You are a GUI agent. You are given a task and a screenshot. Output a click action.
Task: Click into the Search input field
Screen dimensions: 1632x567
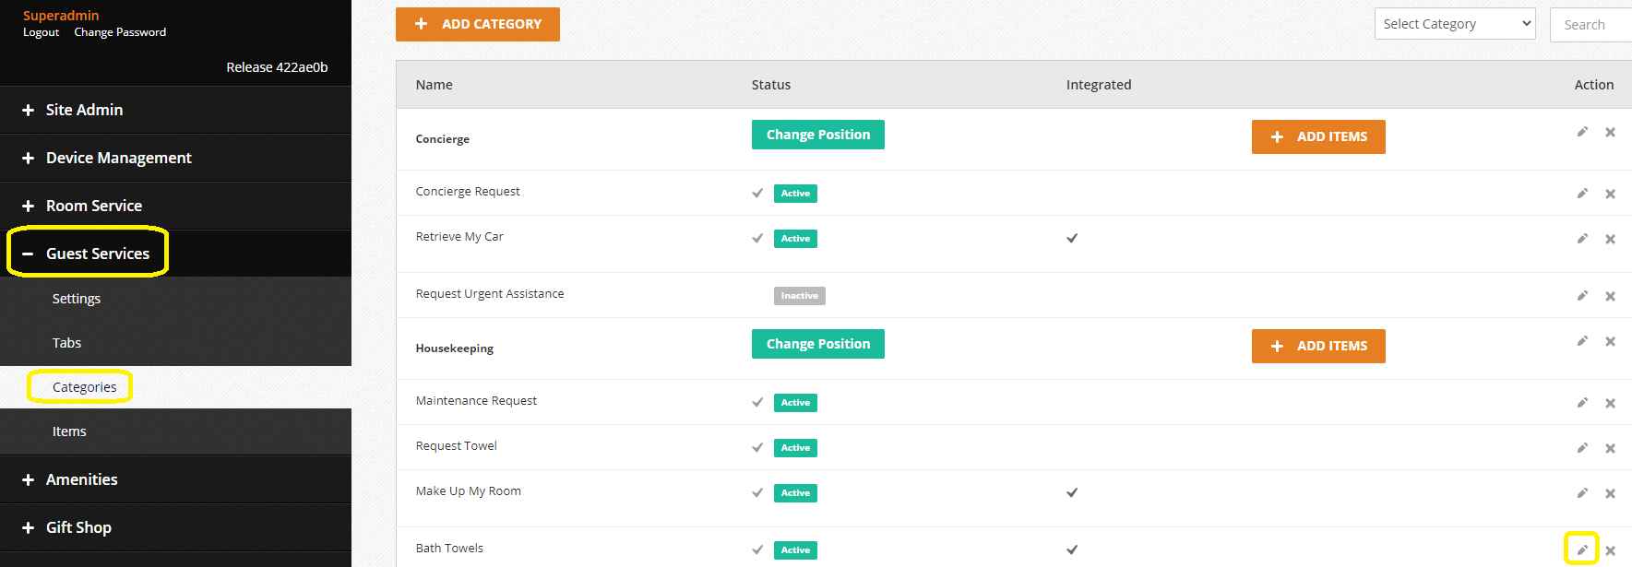tap(1593, 25)
